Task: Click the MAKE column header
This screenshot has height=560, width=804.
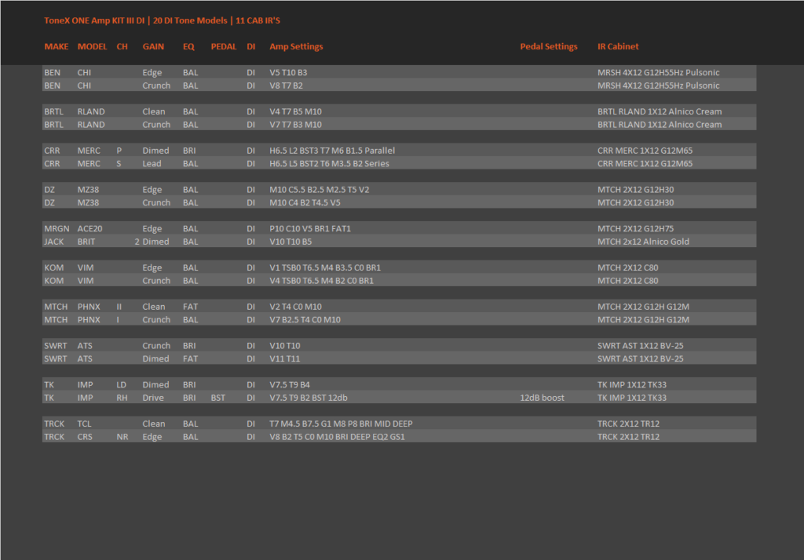Action: click(56, 46)
